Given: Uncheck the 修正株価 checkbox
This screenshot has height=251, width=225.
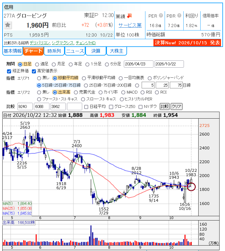Looking at the screenshot, I should point(9,71).
